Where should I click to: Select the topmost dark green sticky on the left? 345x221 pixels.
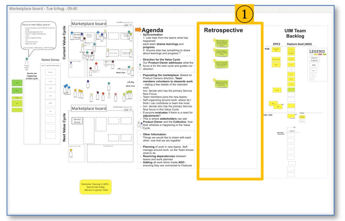pos(17,83)
